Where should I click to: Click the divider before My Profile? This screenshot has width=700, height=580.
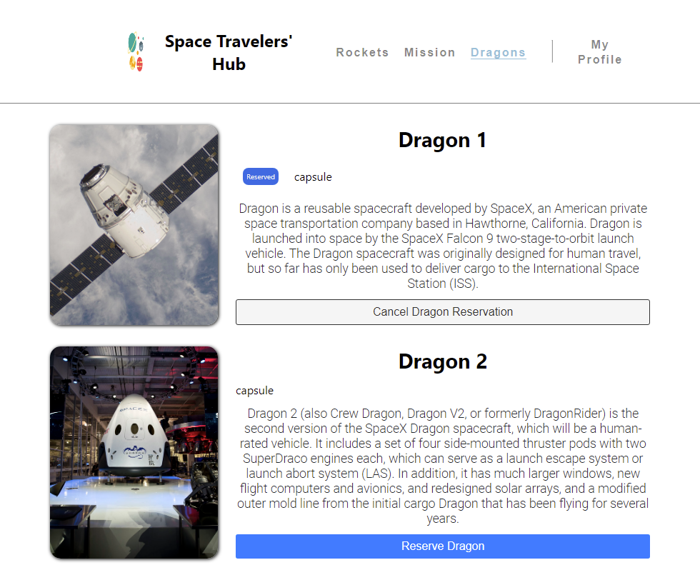pyautogui.click(x=552, y=51)
